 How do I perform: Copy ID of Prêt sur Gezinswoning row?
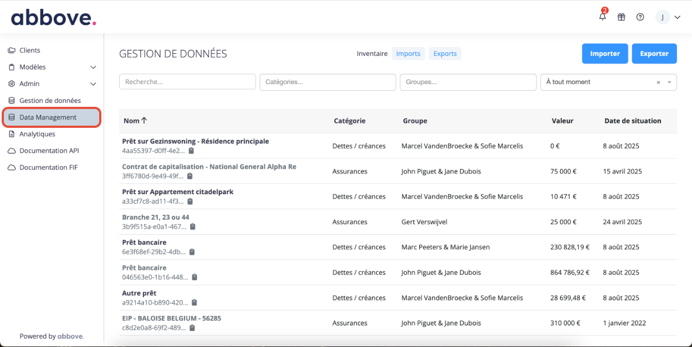pos(191,151)
